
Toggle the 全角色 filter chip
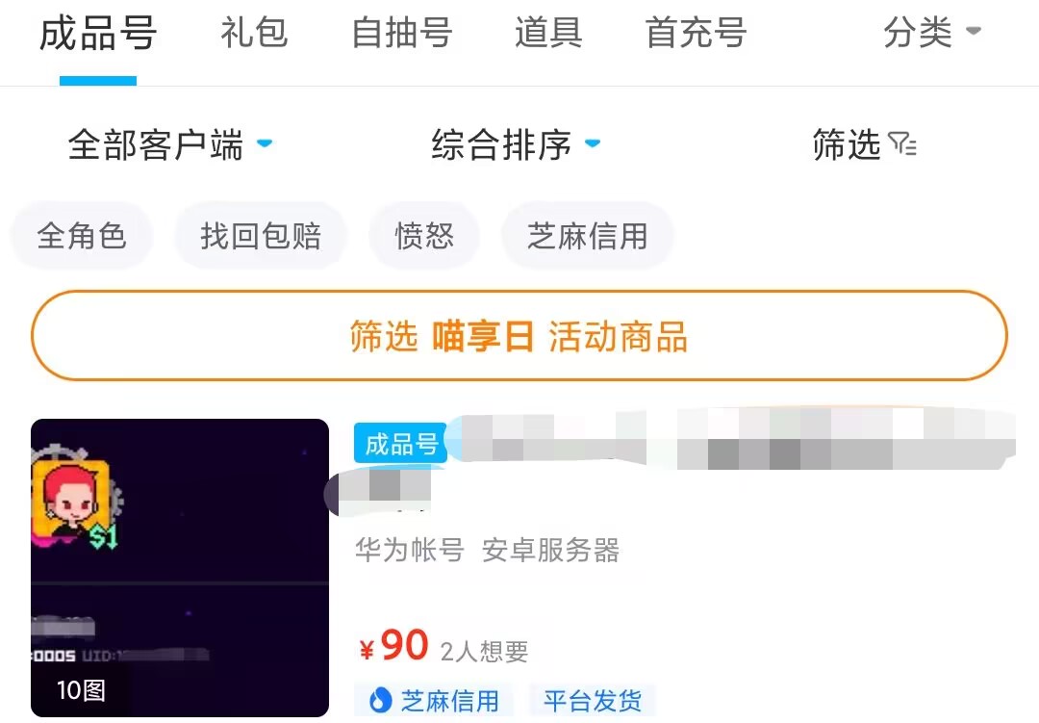point(82,236)
